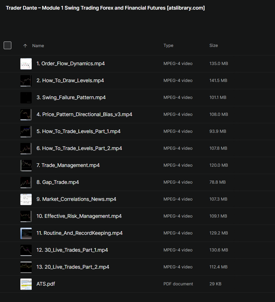This screenshot has width=275, height=302.
Task: Click the 78.8 MB size value
Action: 218,182
